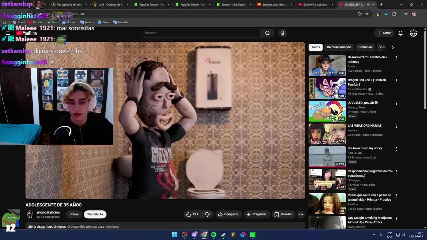Click the search magnifier button

pyautogui.click(x=268, y=33)
